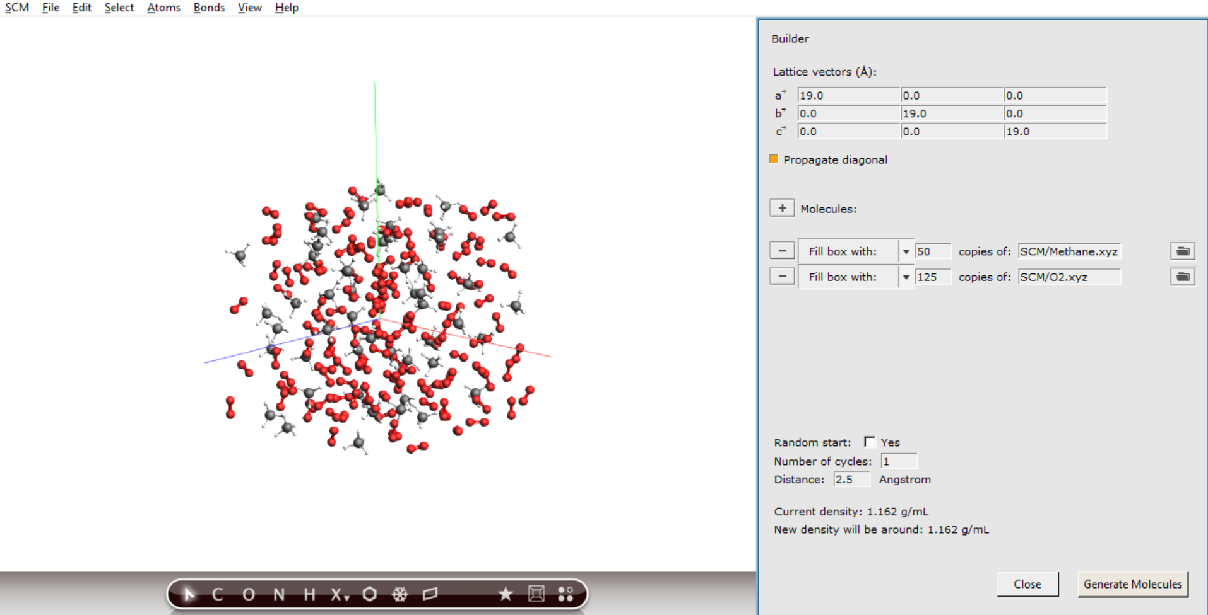
Task: Click the lattice vector a y-component field
Action: tap(952, 95)
